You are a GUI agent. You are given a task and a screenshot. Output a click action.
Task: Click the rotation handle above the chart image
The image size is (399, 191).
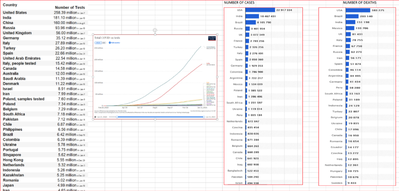point(155,30)
